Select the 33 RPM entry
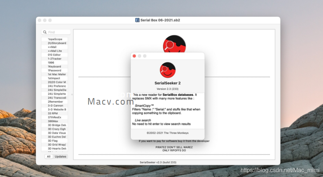323x177 pixels. click(54, 113)
